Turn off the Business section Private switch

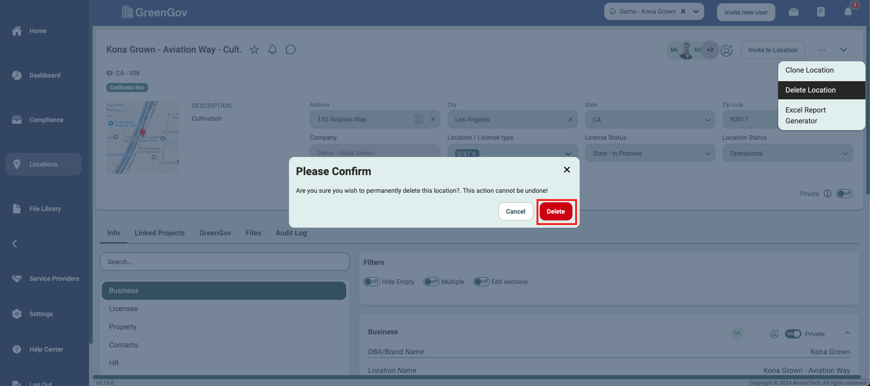click(793, 334)
